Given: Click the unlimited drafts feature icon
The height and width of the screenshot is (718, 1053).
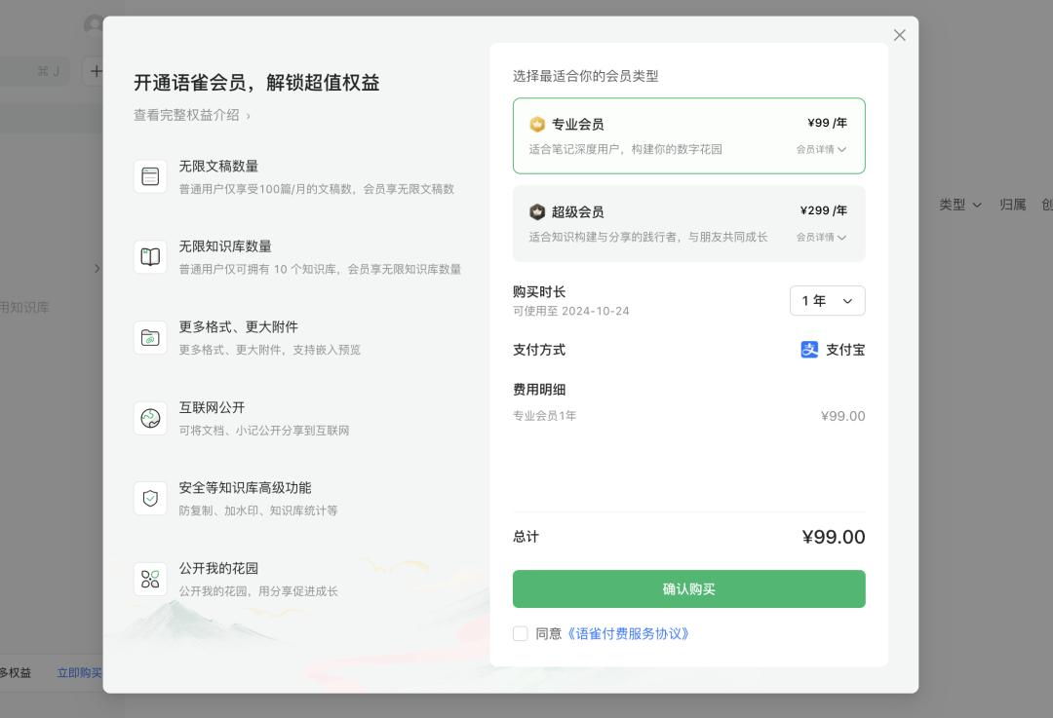Looking at the screenshot, I should pyautogui.click(x=150, y=176).
